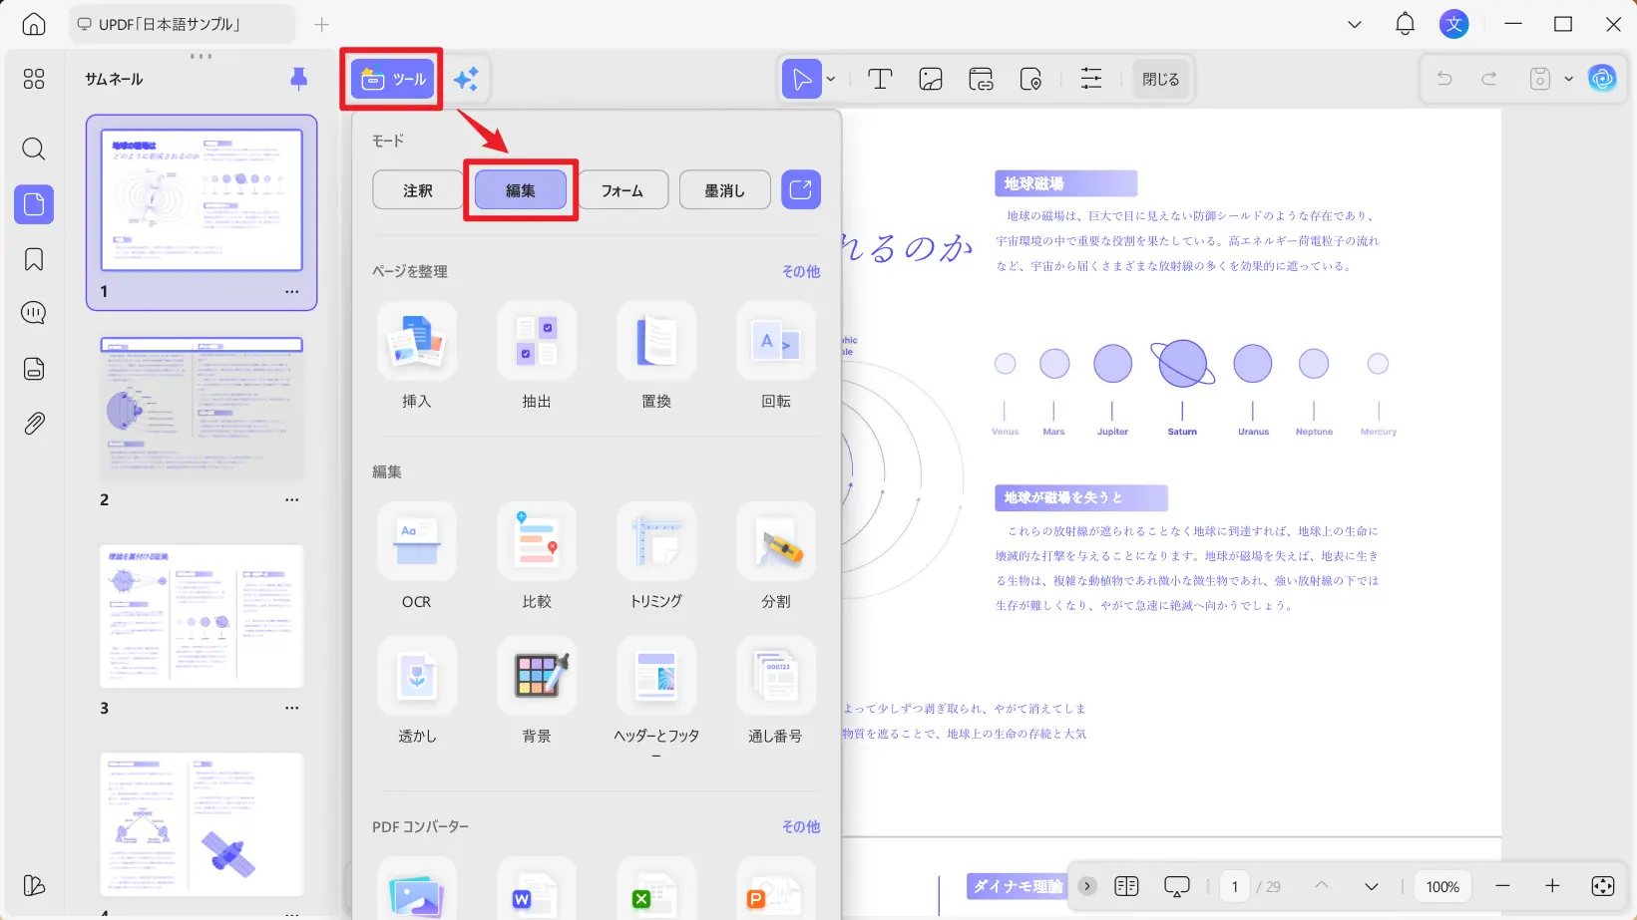Image resolution: width=1637 pixels, height=920 pixels.
Task: Select the add text tool
Action: pos(880,79)
